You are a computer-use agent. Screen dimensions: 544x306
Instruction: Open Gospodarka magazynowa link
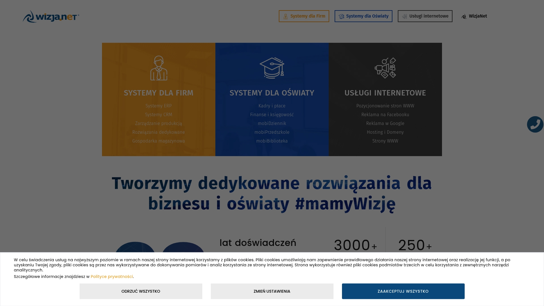pyautogui.click(x=159, y=141)
